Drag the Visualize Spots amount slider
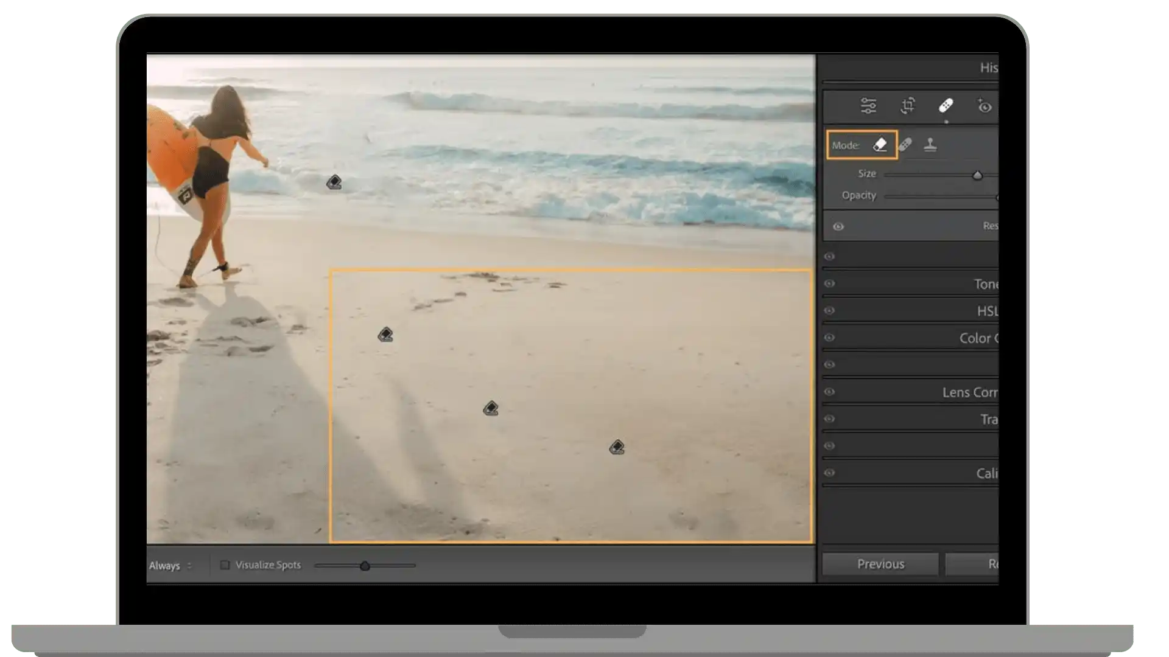 pyautogui.click(x=365, y=566)
